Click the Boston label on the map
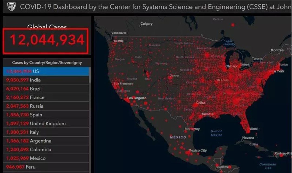Screen dimensions: 292x173 [x=283, y=65]
